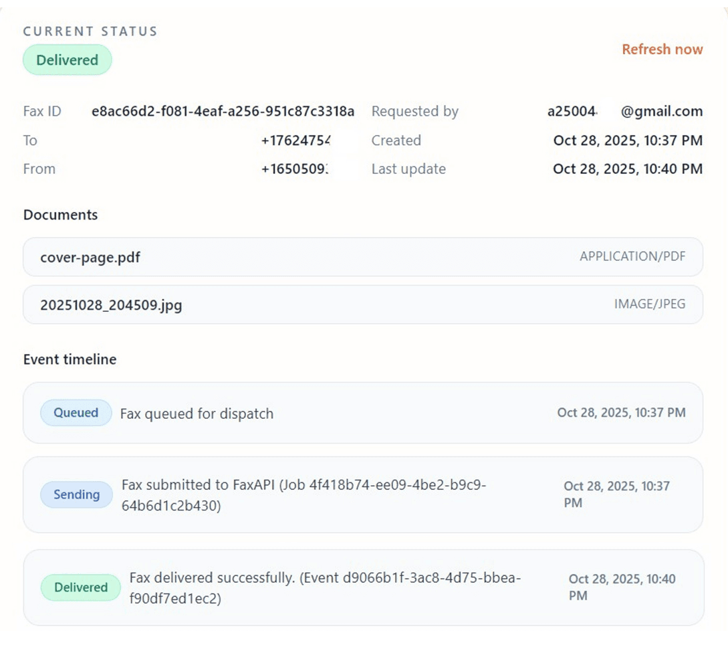
Task: Click the Event timeline heading
Action: coord(70,359)
